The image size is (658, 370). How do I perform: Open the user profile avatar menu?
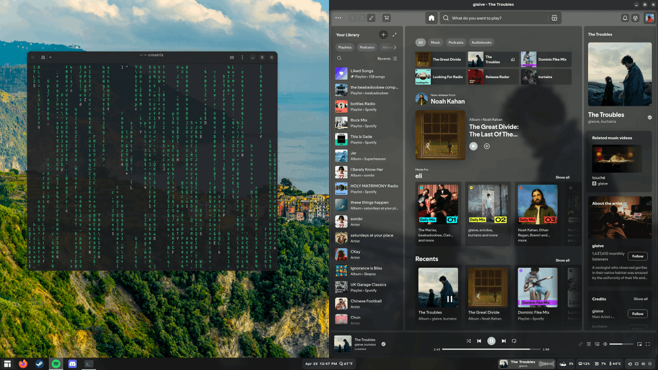click(x=649, y=18)
